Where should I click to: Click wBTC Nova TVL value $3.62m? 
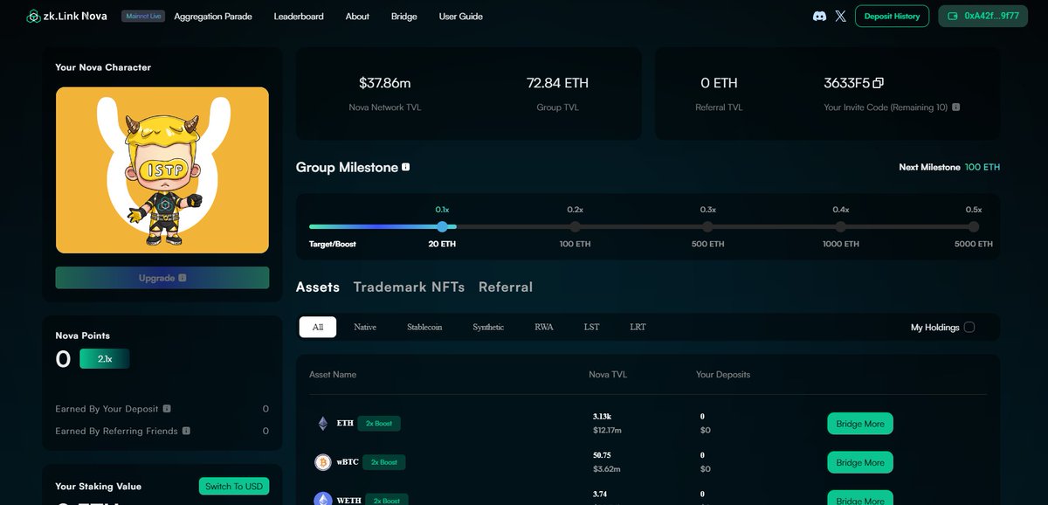point(606,469)
